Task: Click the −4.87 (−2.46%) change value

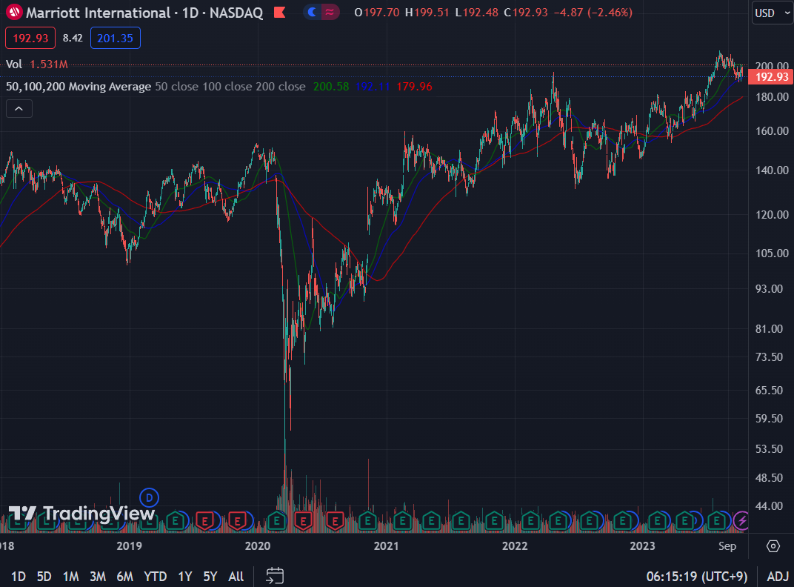Action: point(593,12)
